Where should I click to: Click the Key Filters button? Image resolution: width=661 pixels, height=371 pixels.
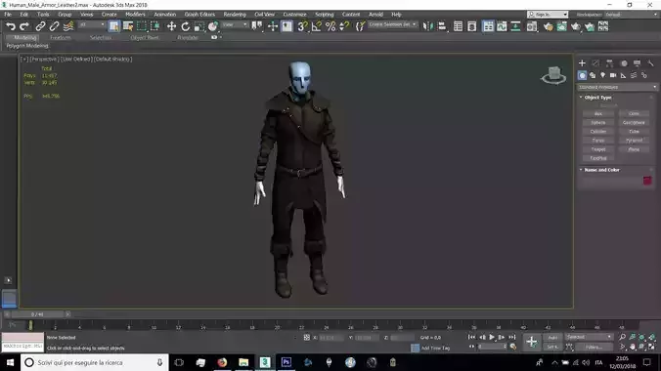pos(594,347)
